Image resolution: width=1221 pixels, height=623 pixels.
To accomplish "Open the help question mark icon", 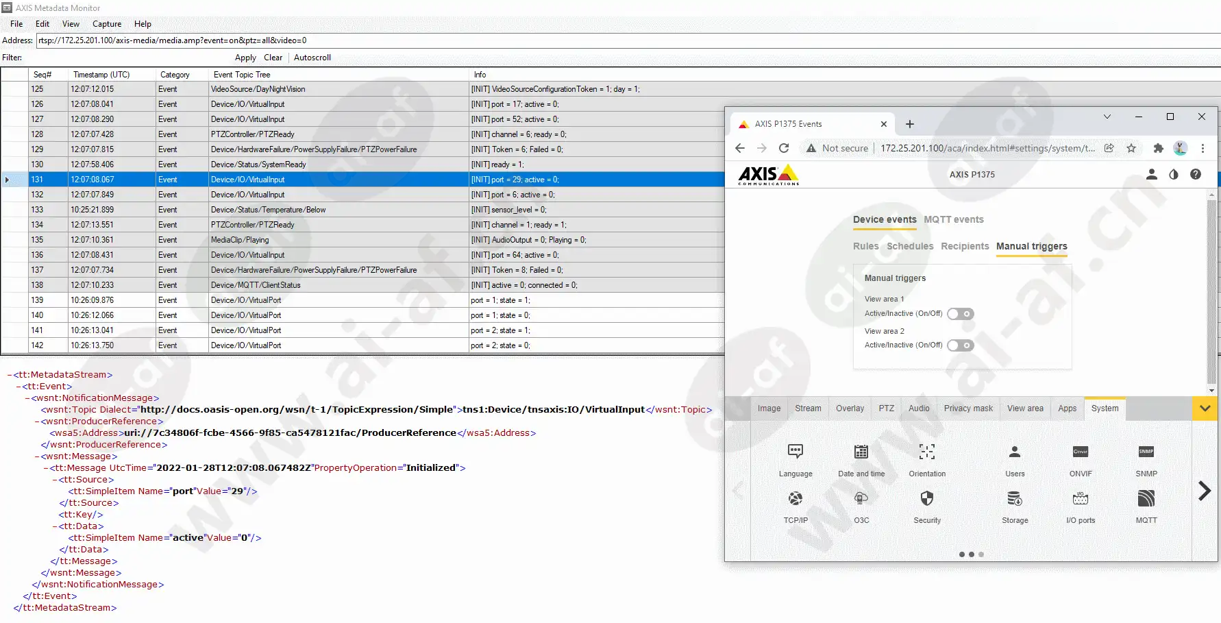I will tap(1196, 174).
